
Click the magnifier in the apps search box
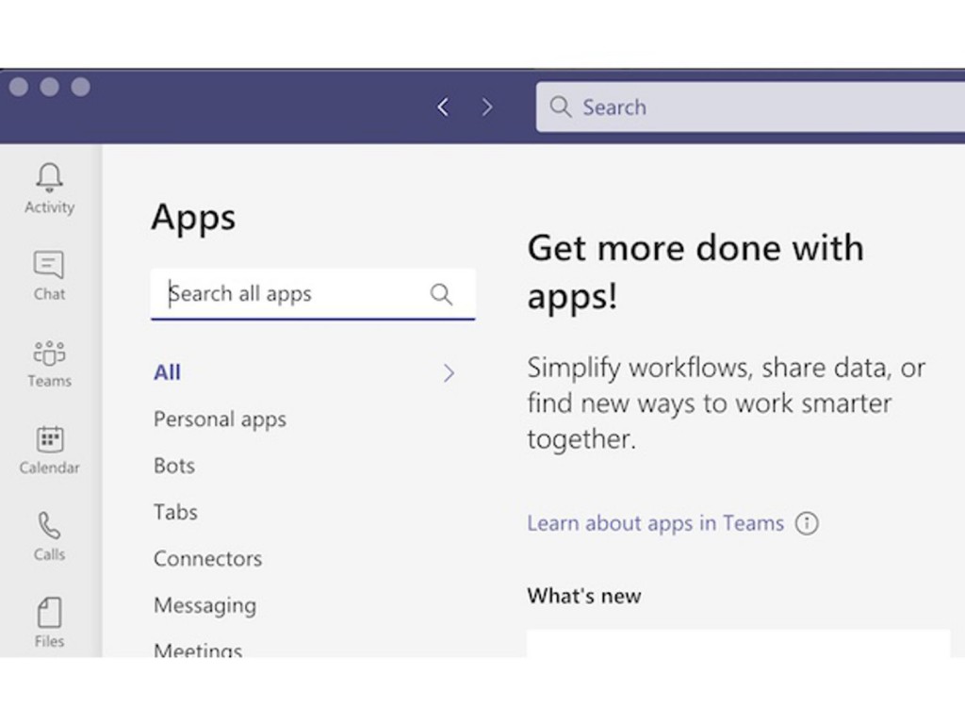point(441,294)
